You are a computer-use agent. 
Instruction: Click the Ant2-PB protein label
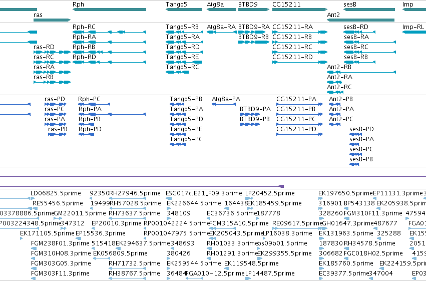[341, 99]
